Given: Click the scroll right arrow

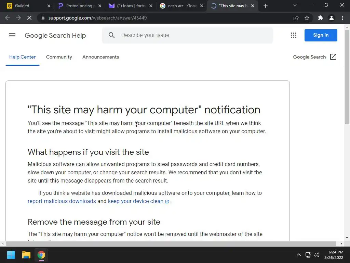Looking at the screenshot, I should pyautogui.click(x=341, y=243).
